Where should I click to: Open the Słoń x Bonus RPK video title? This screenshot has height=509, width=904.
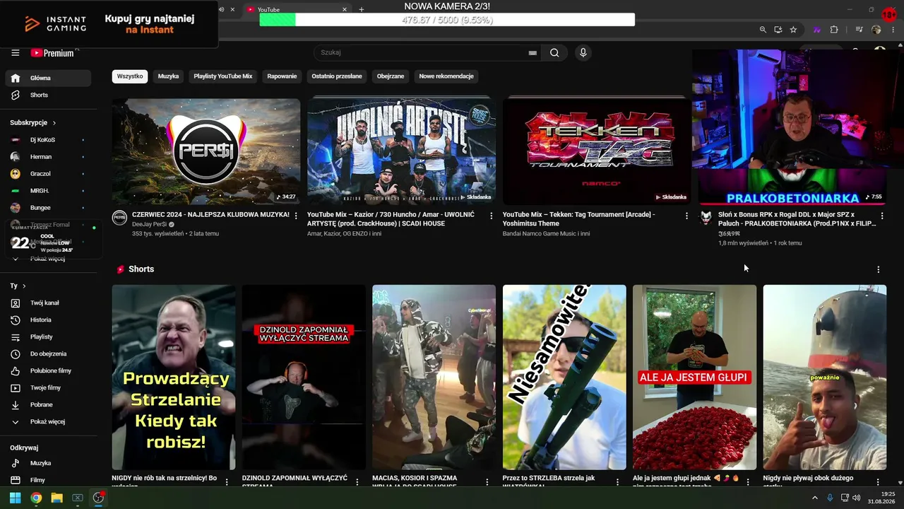797,219
